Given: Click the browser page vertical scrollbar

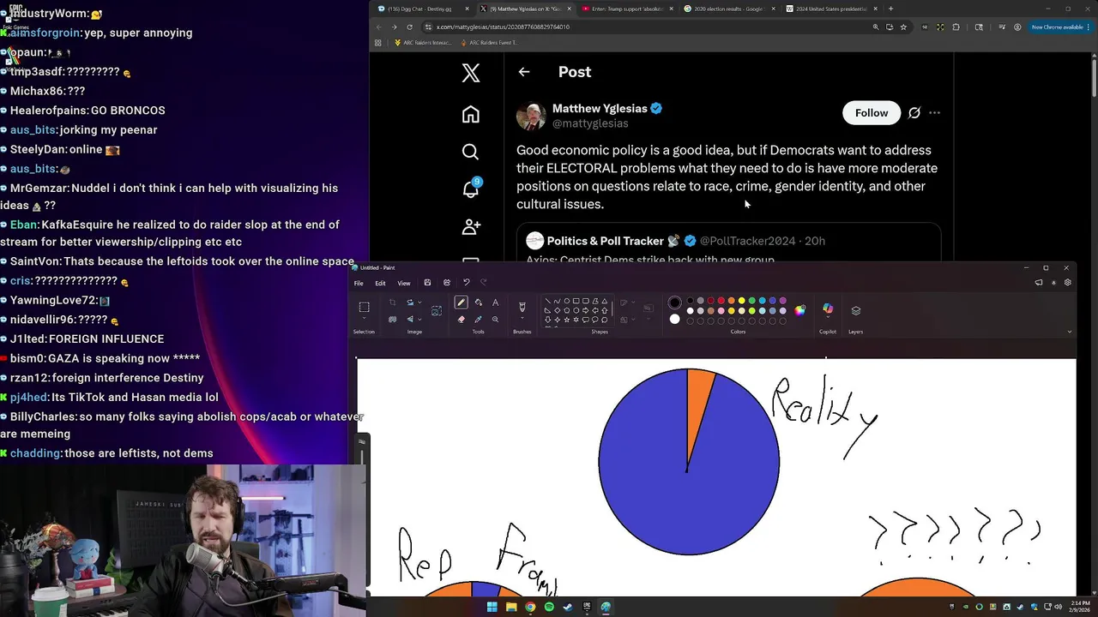Looking at the screenshot, I should coord(1094,77).
